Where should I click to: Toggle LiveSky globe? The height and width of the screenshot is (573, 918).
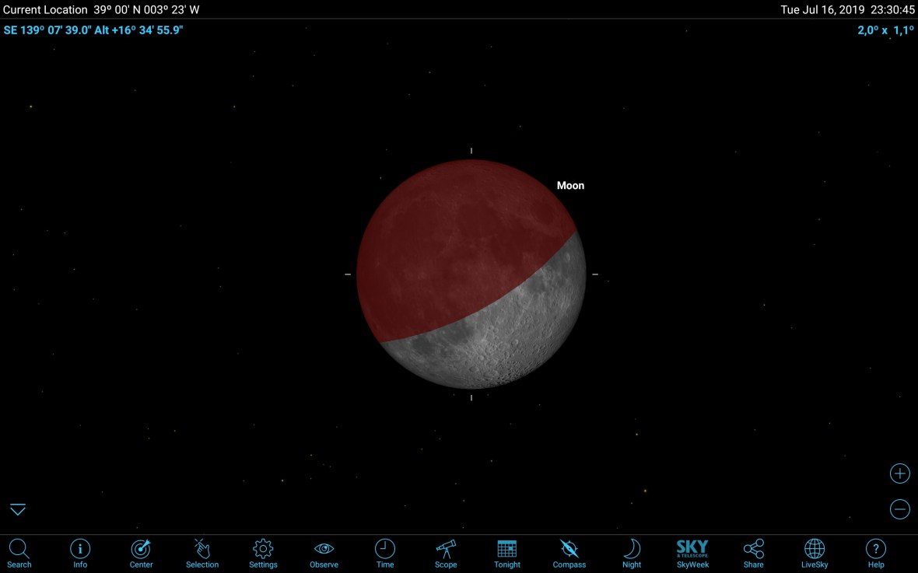click(x=815, y=553)
